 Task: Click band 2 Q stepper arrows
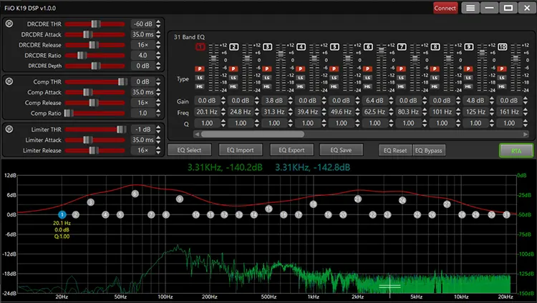click(x=257, y=123)
